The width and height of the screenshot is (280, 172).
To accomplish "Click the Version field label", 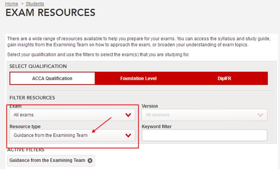I will click(149, 106).
